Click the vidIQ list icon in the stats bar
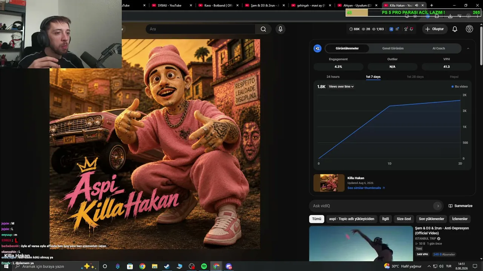483x271 pixels. pos(397,29)
